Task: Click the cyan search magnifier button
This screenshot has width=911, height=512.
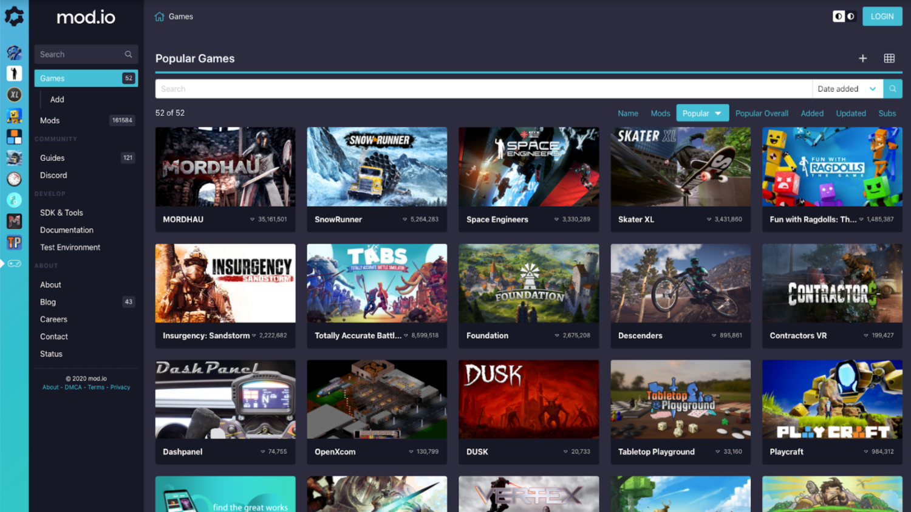Action: [893, 89]
